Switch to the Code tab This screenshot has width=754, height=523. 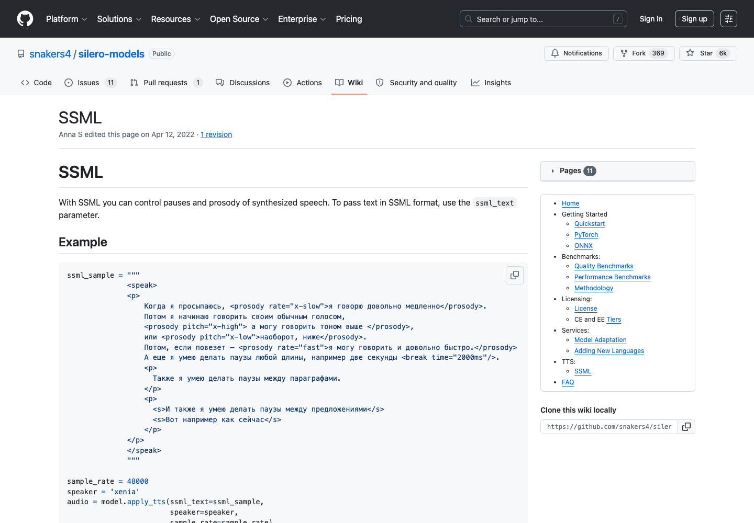tap(36, 83)
